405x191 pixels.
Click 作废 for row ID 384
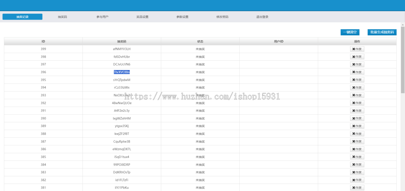[357, 165]
